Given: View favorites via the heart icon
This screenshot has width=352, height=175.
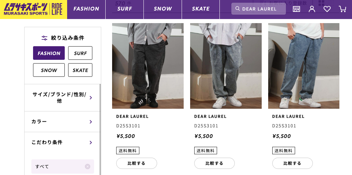Looking at the screenshot, I should click(x=327, y=9).
